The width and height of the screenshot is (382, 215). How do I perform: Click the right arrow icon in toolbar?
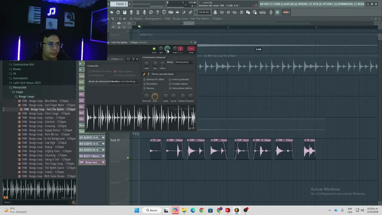coord(177,12)
